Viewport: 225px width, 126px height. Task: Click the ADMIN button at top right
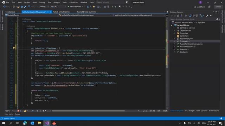pos(218,7)
